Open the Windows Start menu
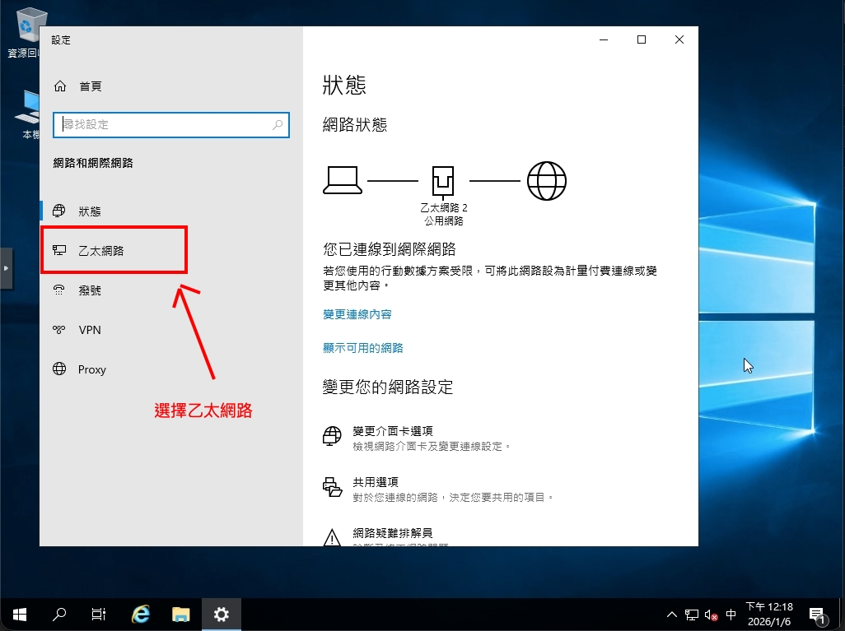Image resolution: width=845 pixels, height=631 pixels. coord(20,614)
